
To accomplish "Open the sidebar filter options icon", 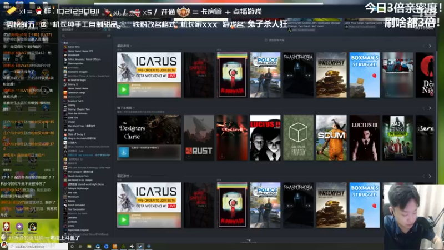I will (x=109, y=36).
